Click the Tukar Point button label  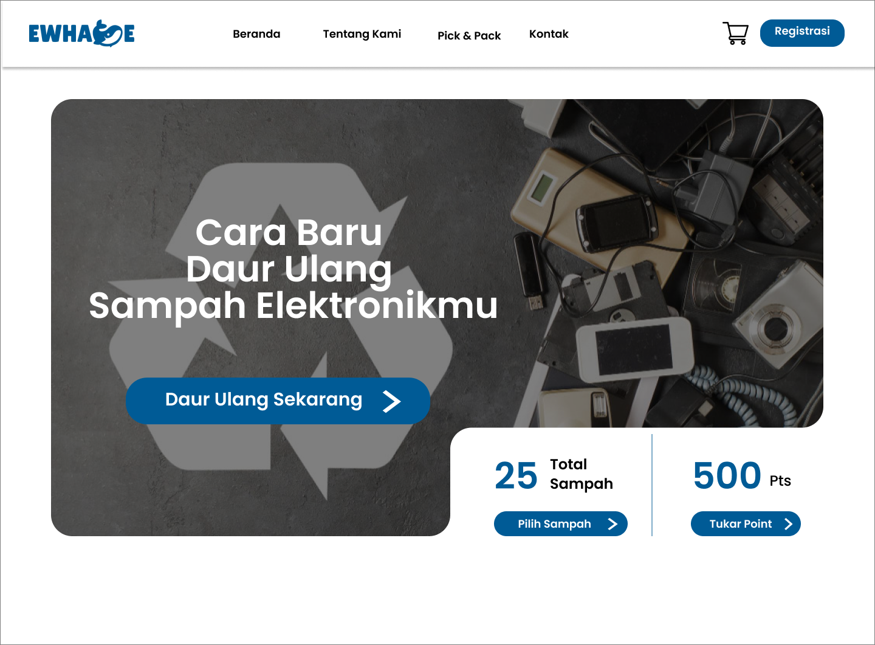pos(741,524)
